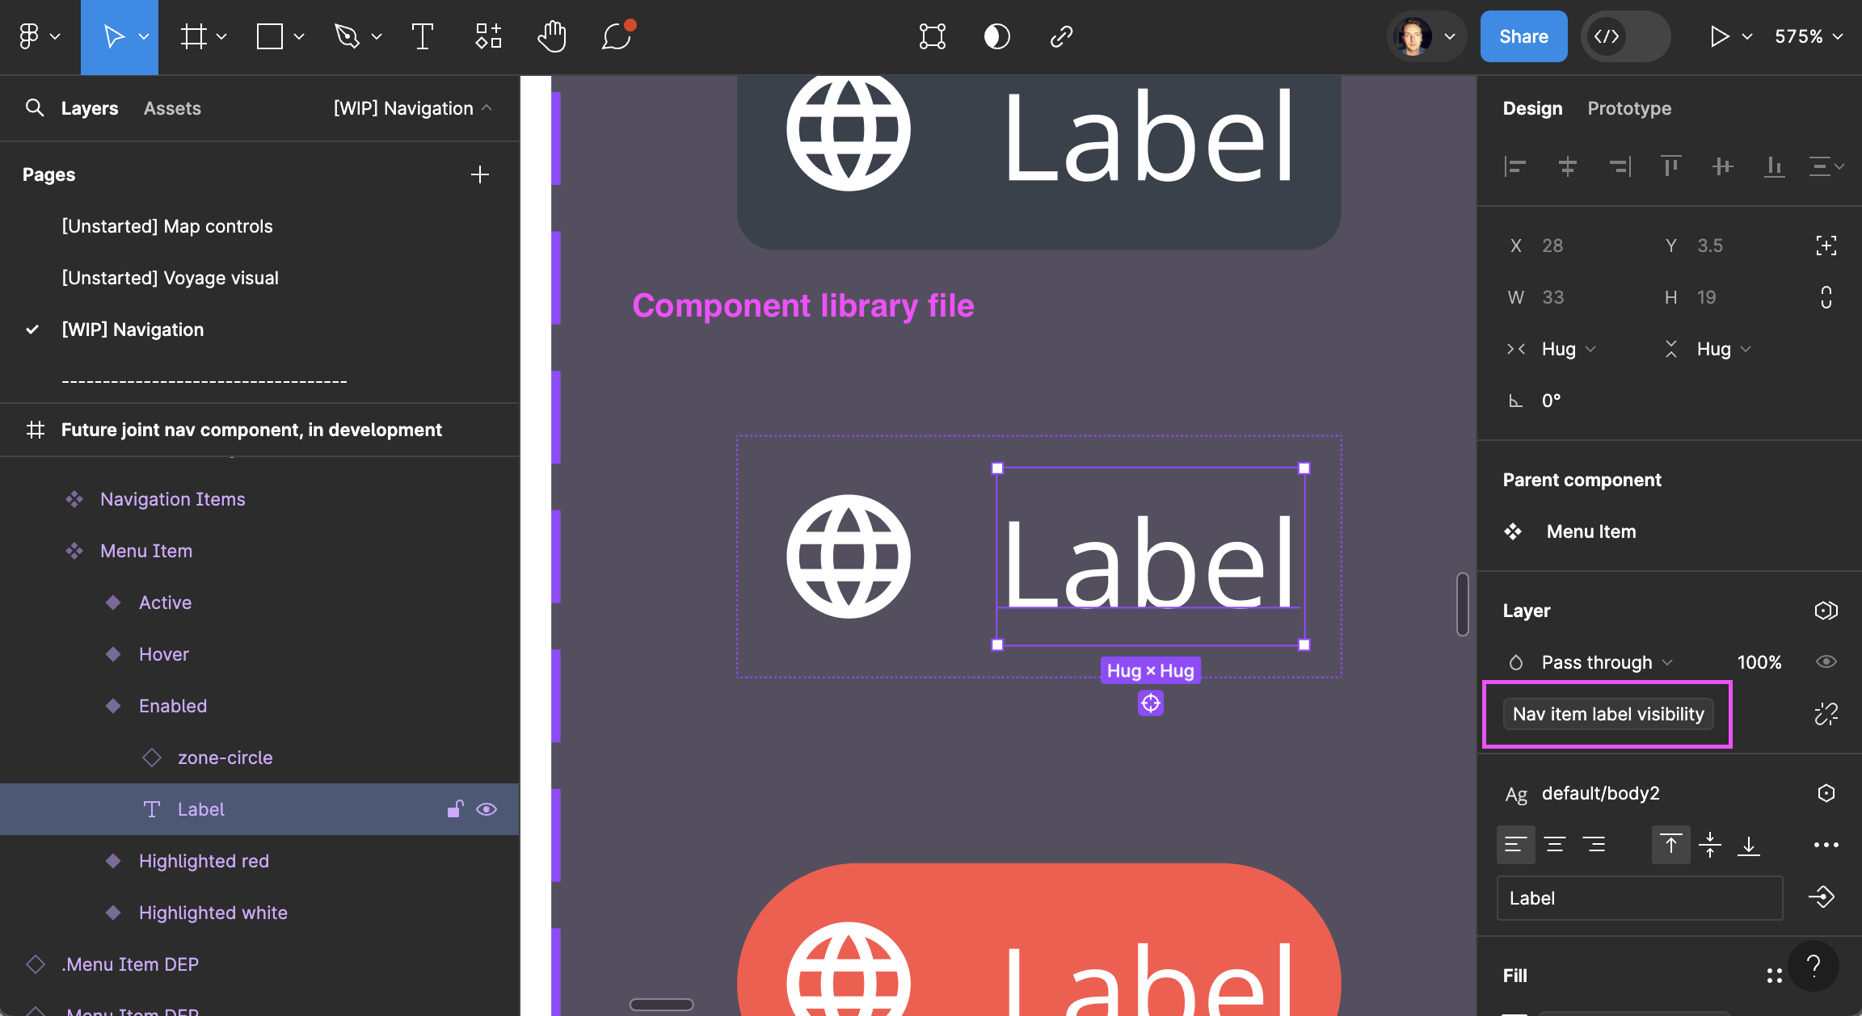Unlock toggle on the Label layer
This screenshot has width=1862, height=1016.
[x=455, y=809]
